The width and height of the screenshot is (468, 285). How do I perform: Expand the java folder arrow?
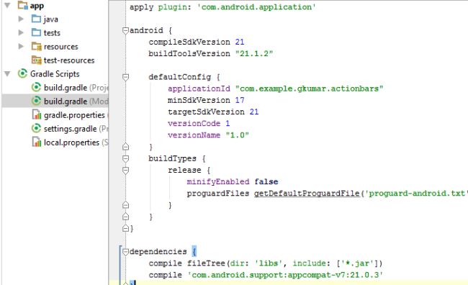[21, 19]
